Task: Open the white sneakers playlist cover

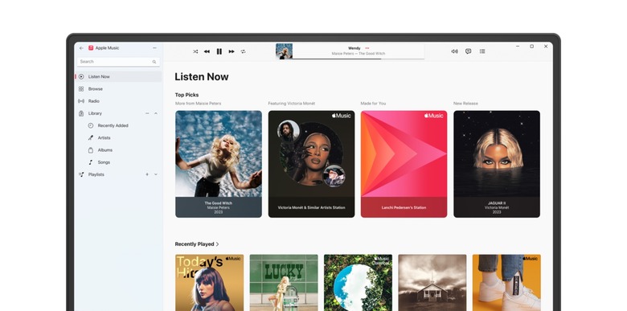Action: (506, 283)
